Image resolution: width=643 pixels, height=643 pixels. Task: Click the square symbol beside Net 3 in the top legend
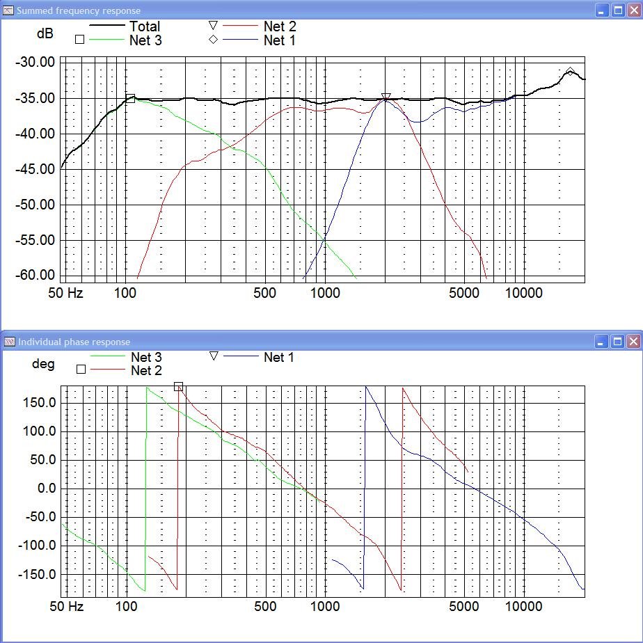pyautogui.click(x=79, y=40)
